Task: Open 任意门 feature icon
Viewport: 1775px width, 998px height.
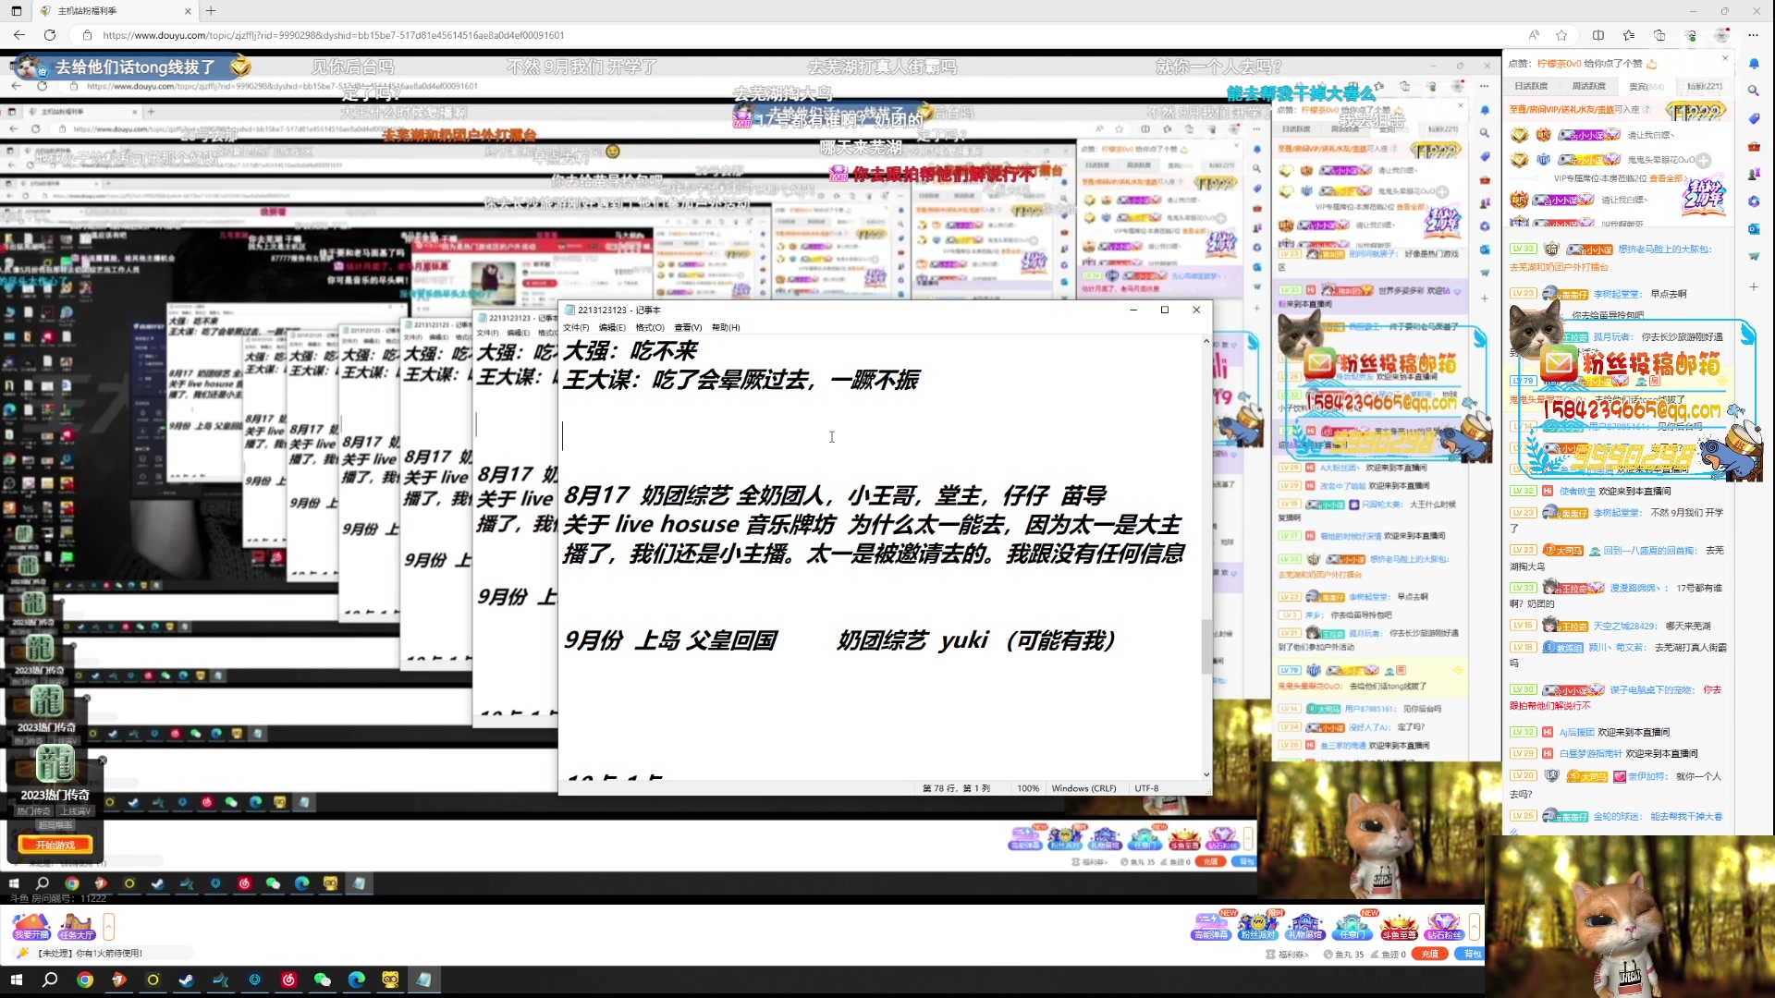Action: 1352,925
